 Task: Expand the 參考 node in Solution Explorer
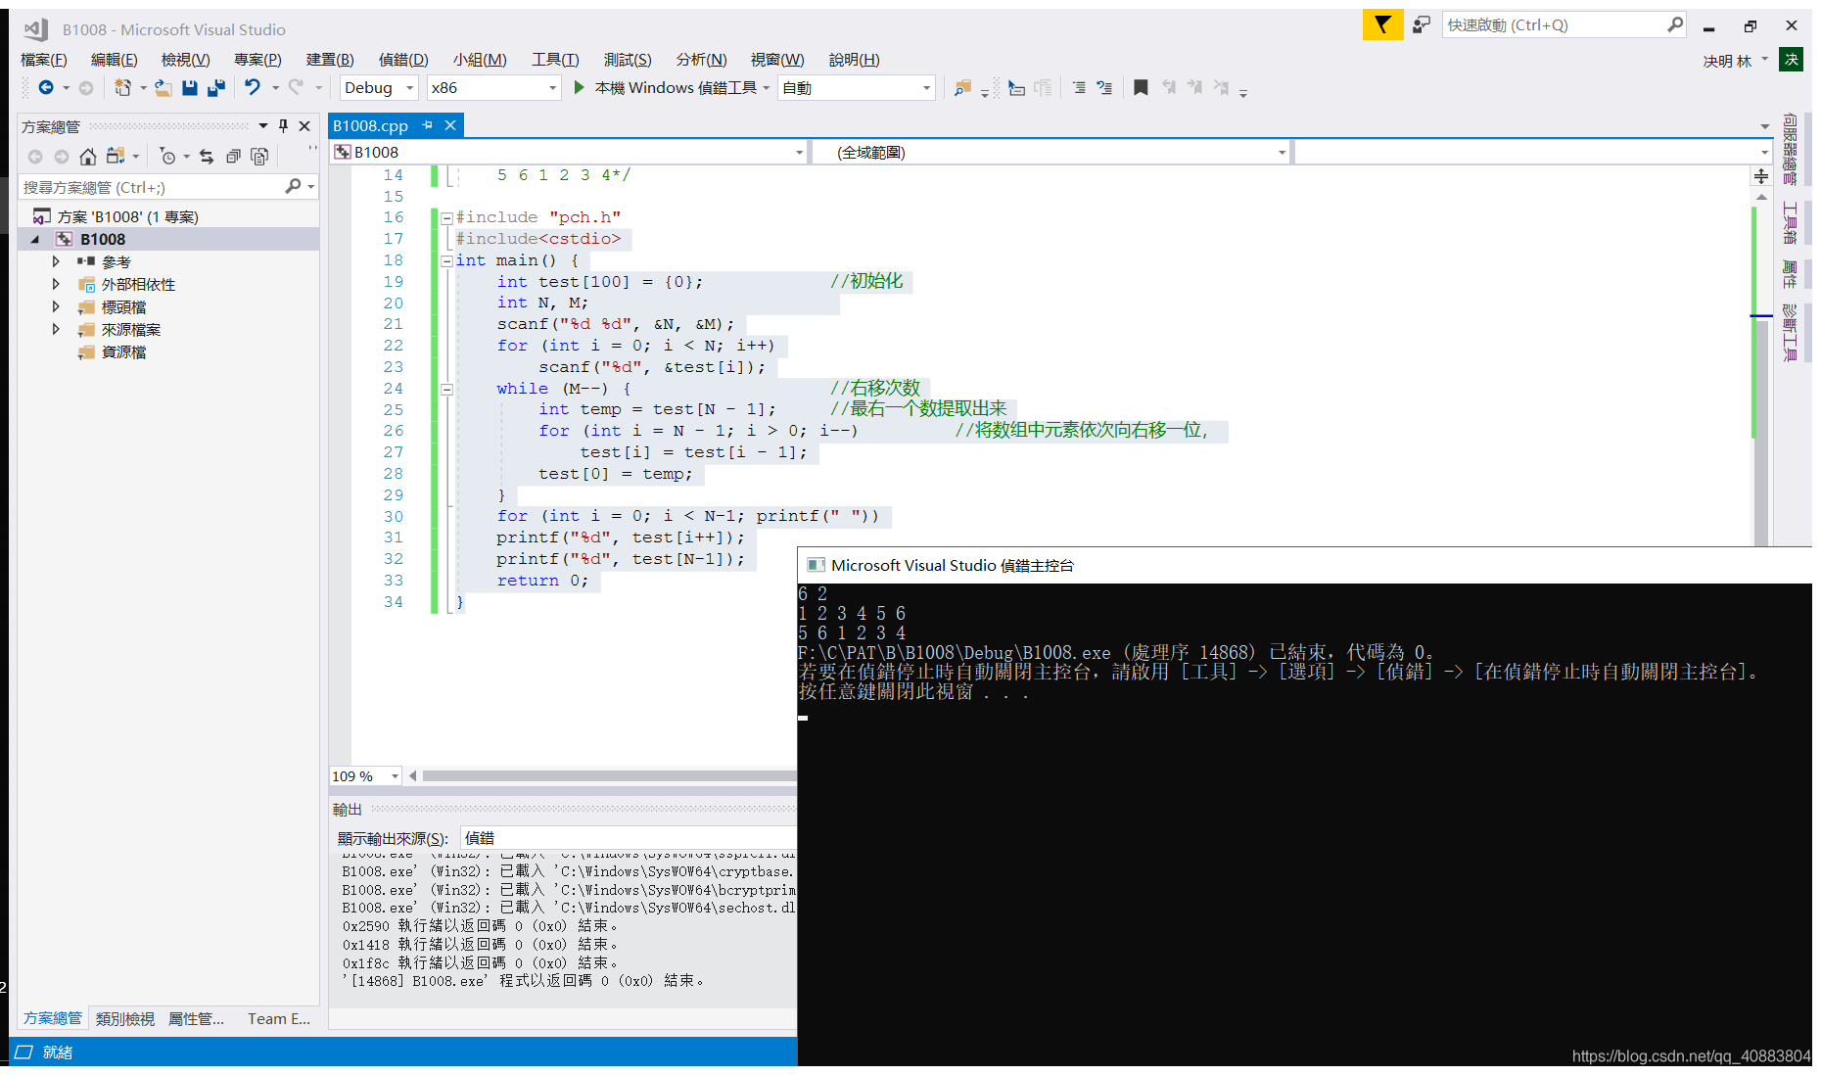[56, 262]
